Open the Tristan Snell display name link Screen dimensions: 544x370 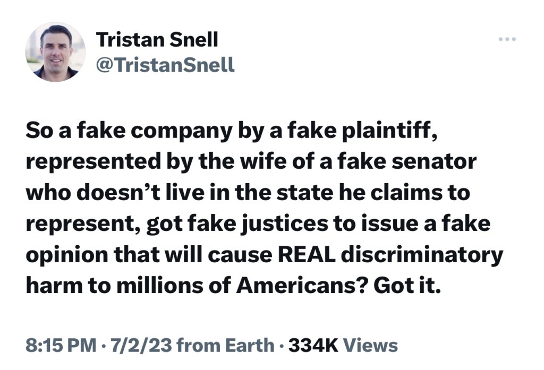click(157, 40)
